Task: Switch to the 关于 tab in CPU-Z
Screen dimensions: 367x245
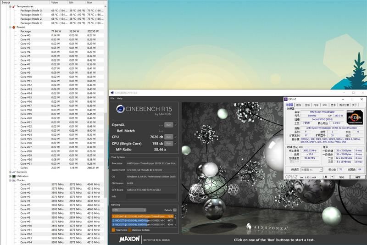Action: pos(355,105)
